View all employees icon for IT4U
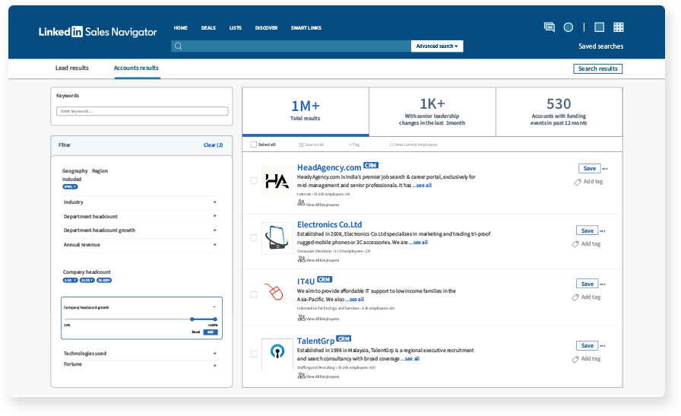Image resolution: width=681 pixels, height=416 pixels. click(301, 318)
